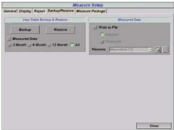The image size is (174, 130).
Task: Click the Filename label
Action: (x=99, y=49)
